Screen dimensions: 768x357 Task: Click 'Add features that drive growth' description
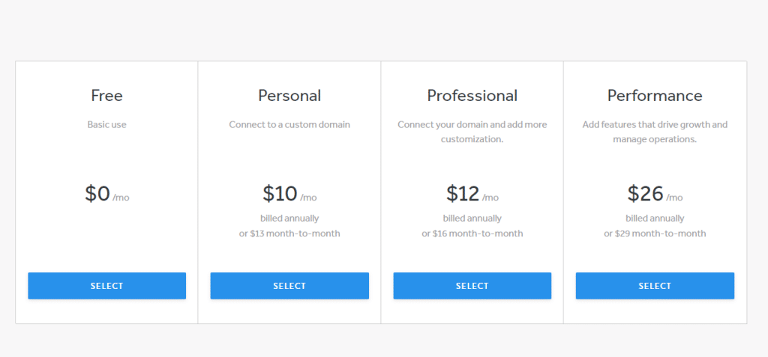pyautogui.click(x=655, y=125)
